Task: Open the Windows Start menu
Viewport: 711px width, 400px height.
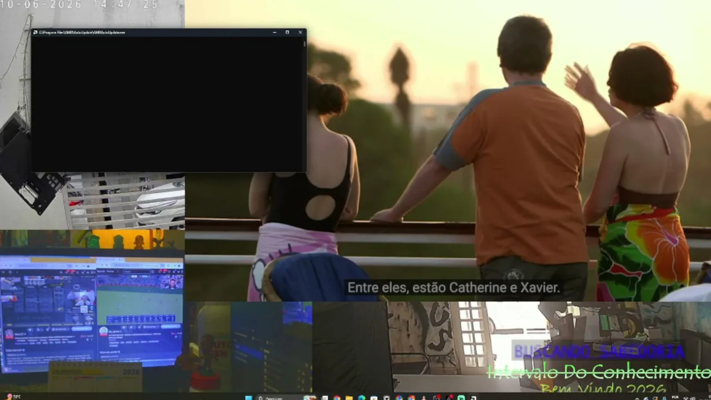Action: [248, 397]
